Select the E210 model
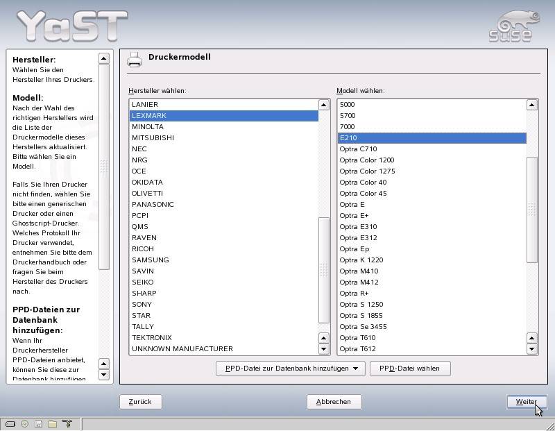555x431 pixels. click(432, 137)
